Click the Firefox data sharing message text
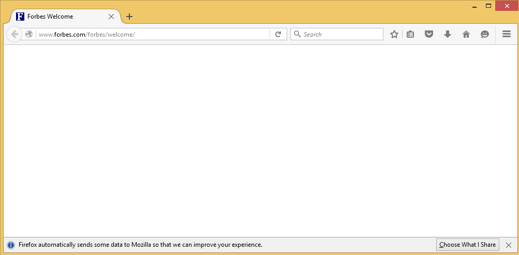Screen dimensions: 519x255 [x=140, y=245]
